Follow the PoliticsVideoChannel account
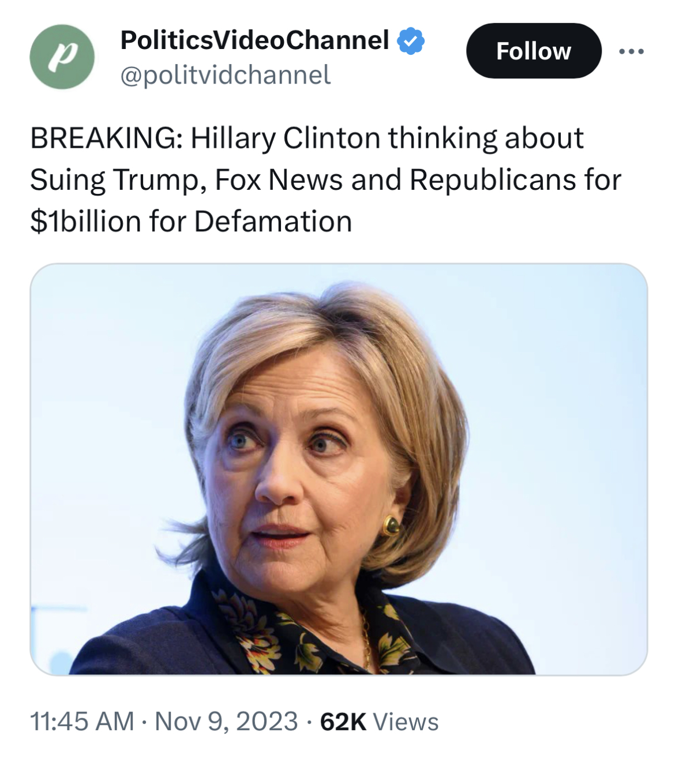The width and height of the screenshot is (675, 758). [x=533, y=51]
